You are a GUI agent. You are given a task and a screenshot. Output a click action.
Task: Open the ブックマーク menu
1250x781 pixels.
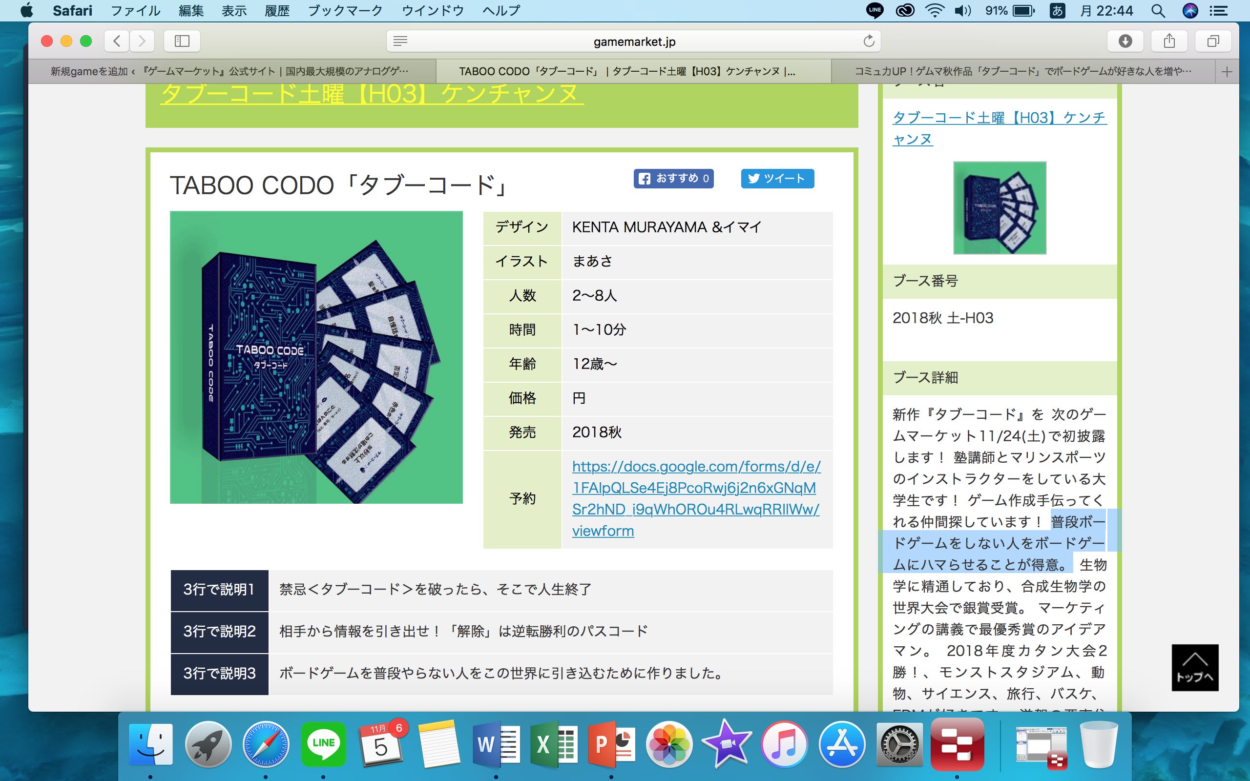click(x=345, y=10)
